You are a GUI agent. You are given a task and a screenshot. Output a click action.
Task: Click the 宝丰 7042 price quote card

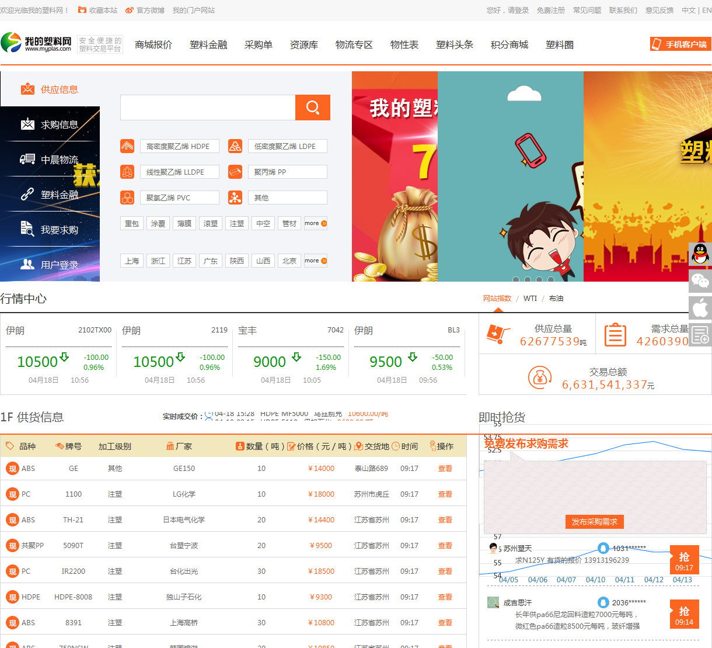tap(291, 354)
